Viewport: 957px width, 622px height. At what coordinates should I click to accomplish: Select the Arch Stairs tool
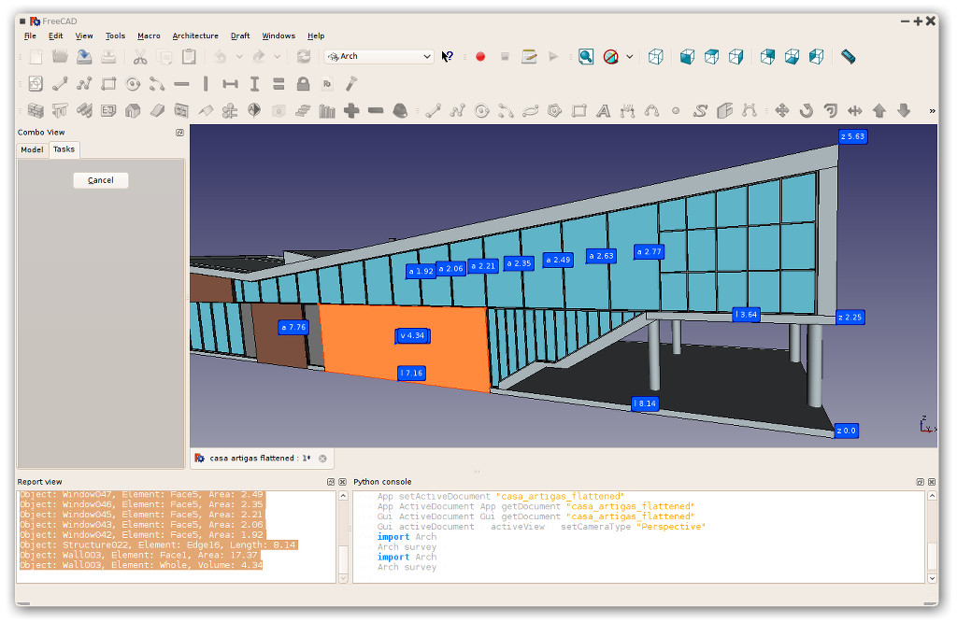click(x=303, y=110)
